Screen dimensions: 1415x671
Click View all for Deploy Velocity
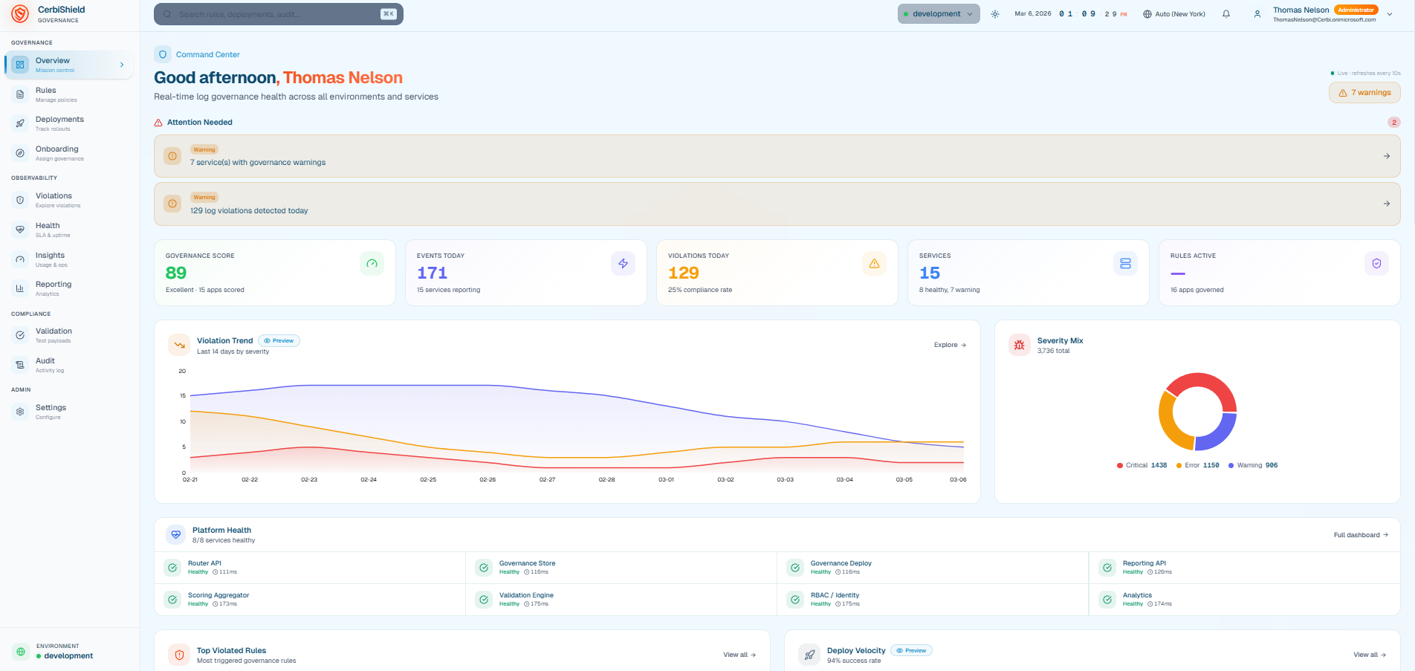pos(1370,655)
